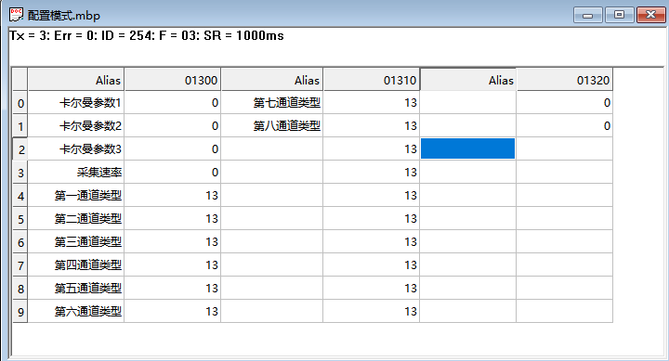Select row header number 9
The height and width of the screenshot is (361, 669).
click(x=20, y=311)
